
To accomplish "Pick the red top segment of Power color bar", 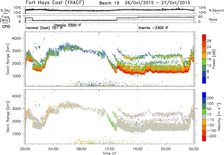I will (x=204, y=38).
